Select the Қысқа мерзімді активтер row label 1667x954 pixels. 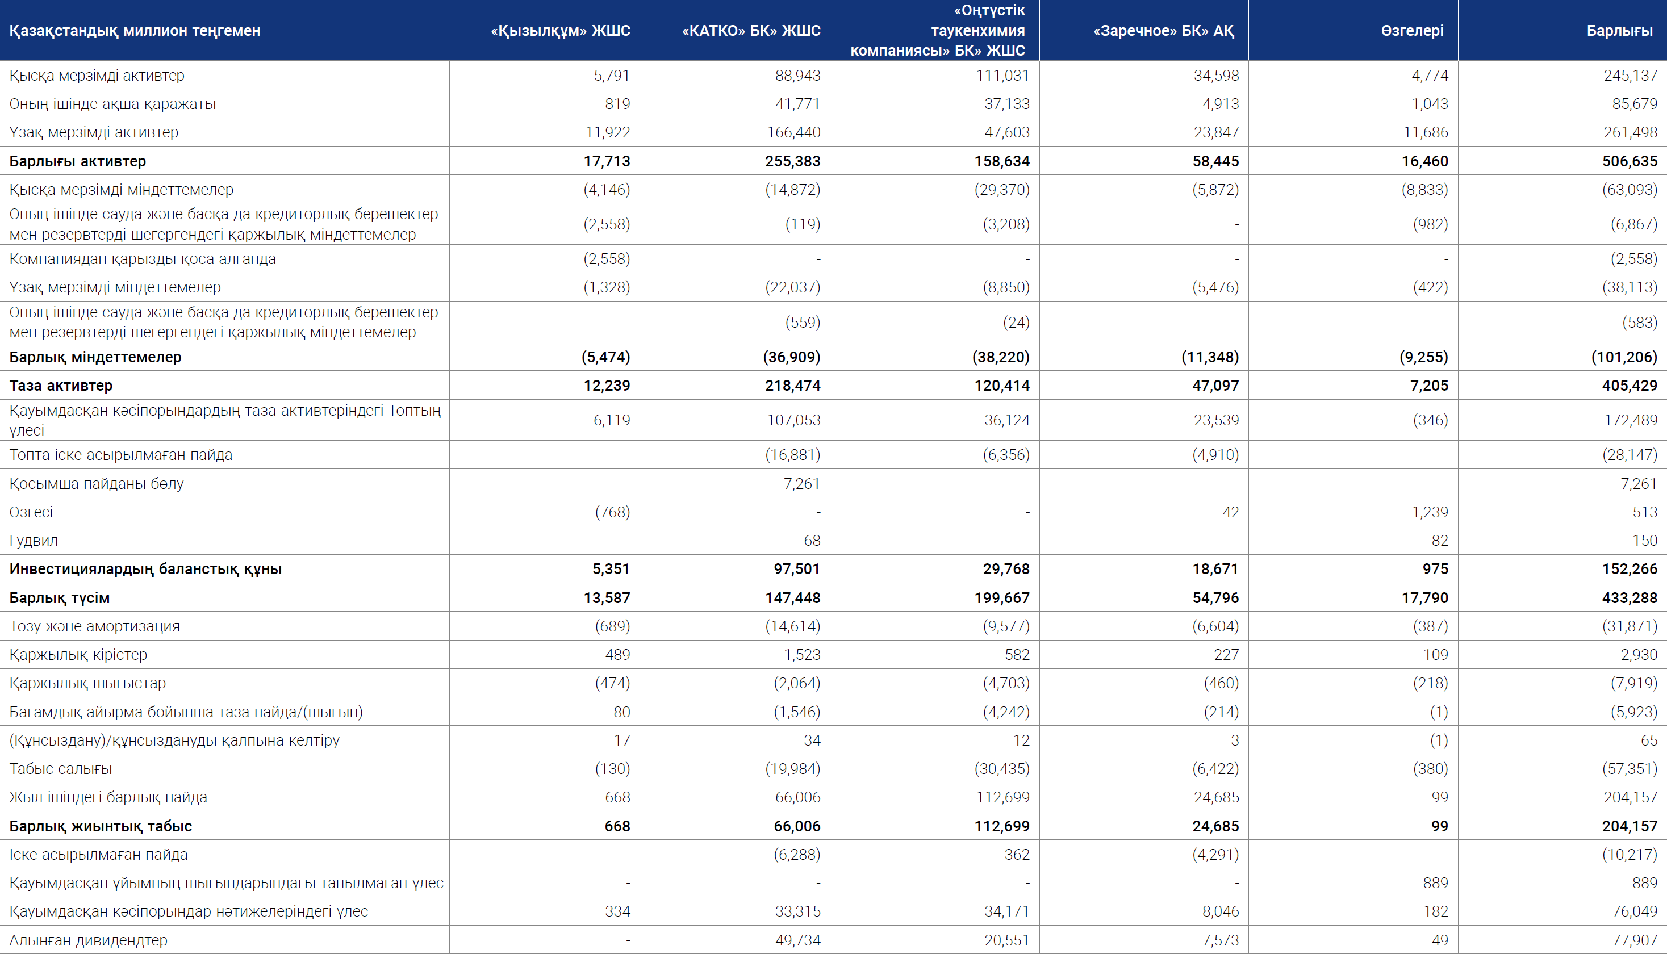97,76
